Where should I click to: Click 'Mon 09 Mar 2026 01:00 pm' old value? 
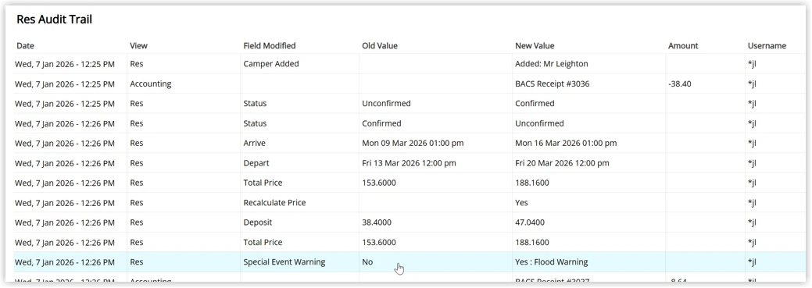click(413, 144)
